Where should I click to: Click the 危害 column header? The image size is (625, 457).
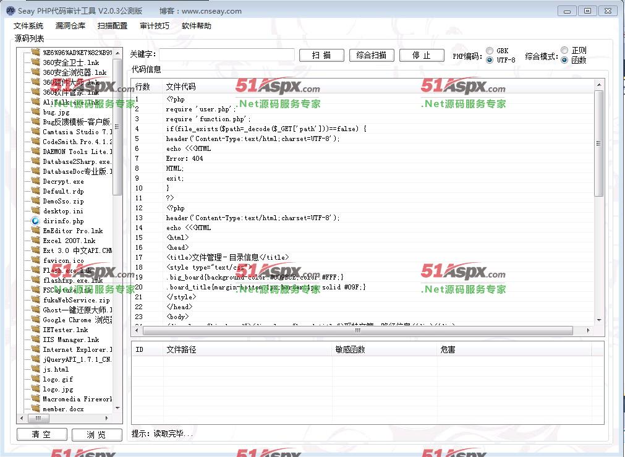514,350
